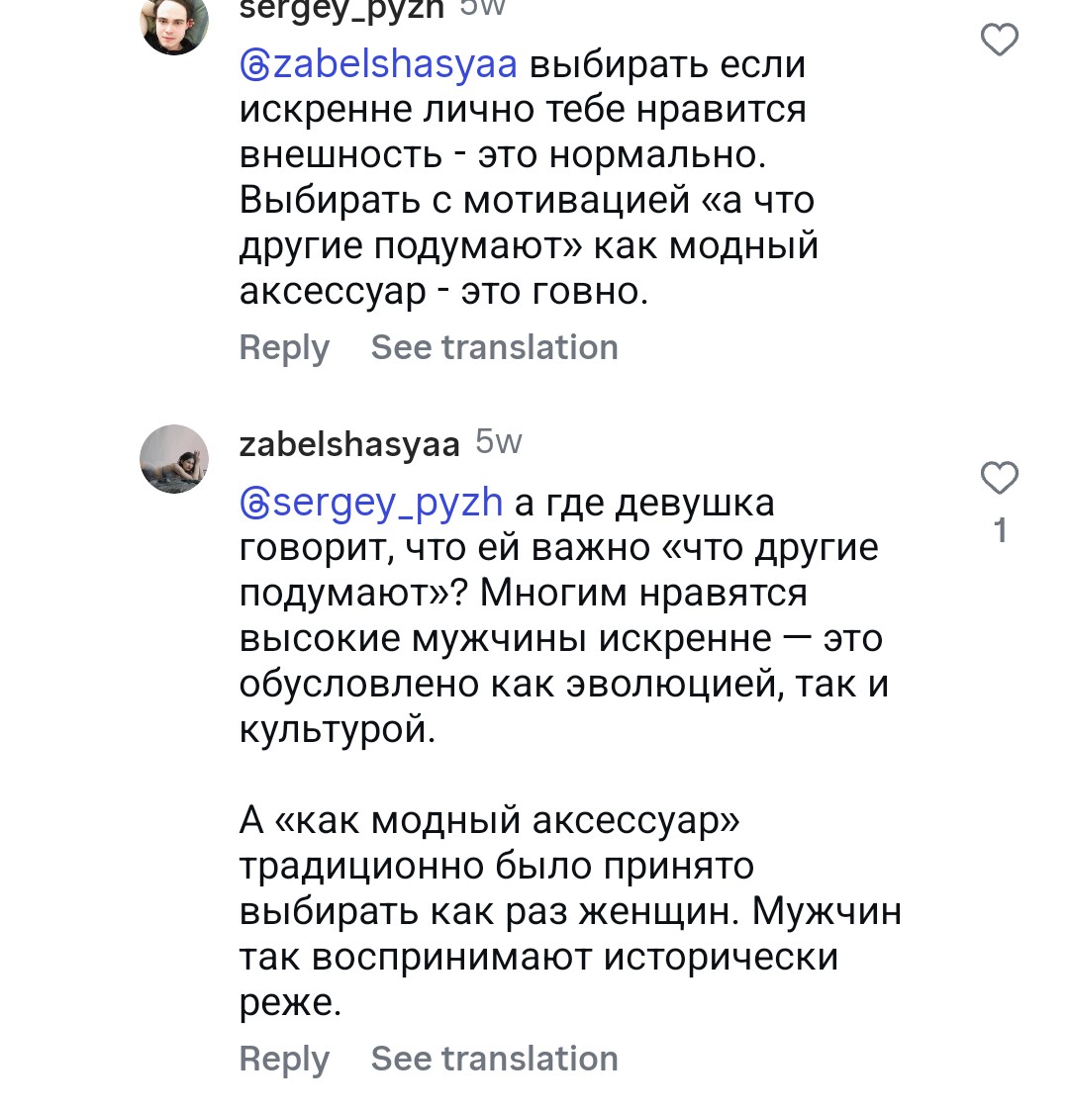Viewport: 1069px width, 1112px height.
Task: Click the blue @zabelshasyaa mention
Action: (x=379, y=65)
